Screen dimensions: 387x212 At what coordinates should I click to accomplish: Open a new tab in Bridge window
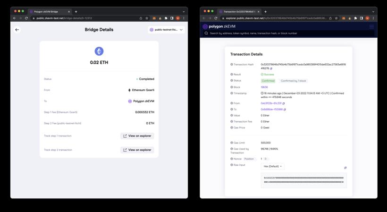coord(76,12)
